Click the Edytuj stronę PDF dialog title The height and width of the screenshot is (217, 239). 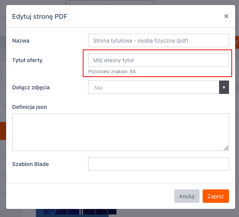pyautogui.click(x=40, y=16)
